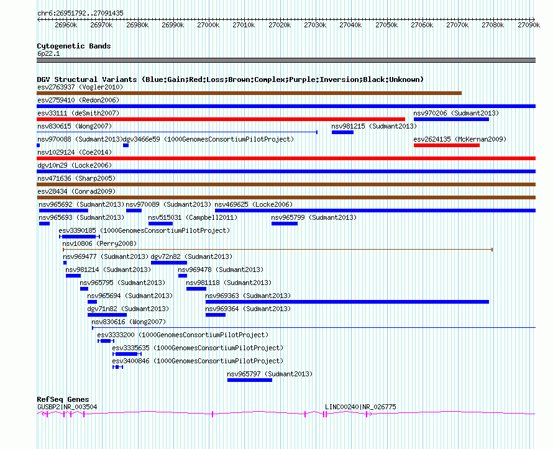Select the brown esv2763937 complex variant bar

[x=249, y=93]
